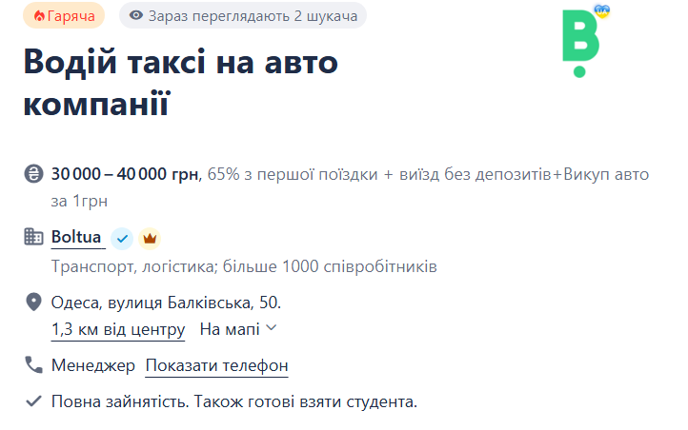Viewport: 688px width, 430px height.
Task: Click the salary text 30 000 – 40 000 грн
Action: 125,174
